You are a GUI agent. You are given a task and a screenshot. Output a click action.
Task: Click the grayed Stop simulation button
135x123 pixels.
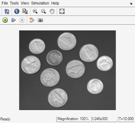pyautogui.click(x=22, y=20)
